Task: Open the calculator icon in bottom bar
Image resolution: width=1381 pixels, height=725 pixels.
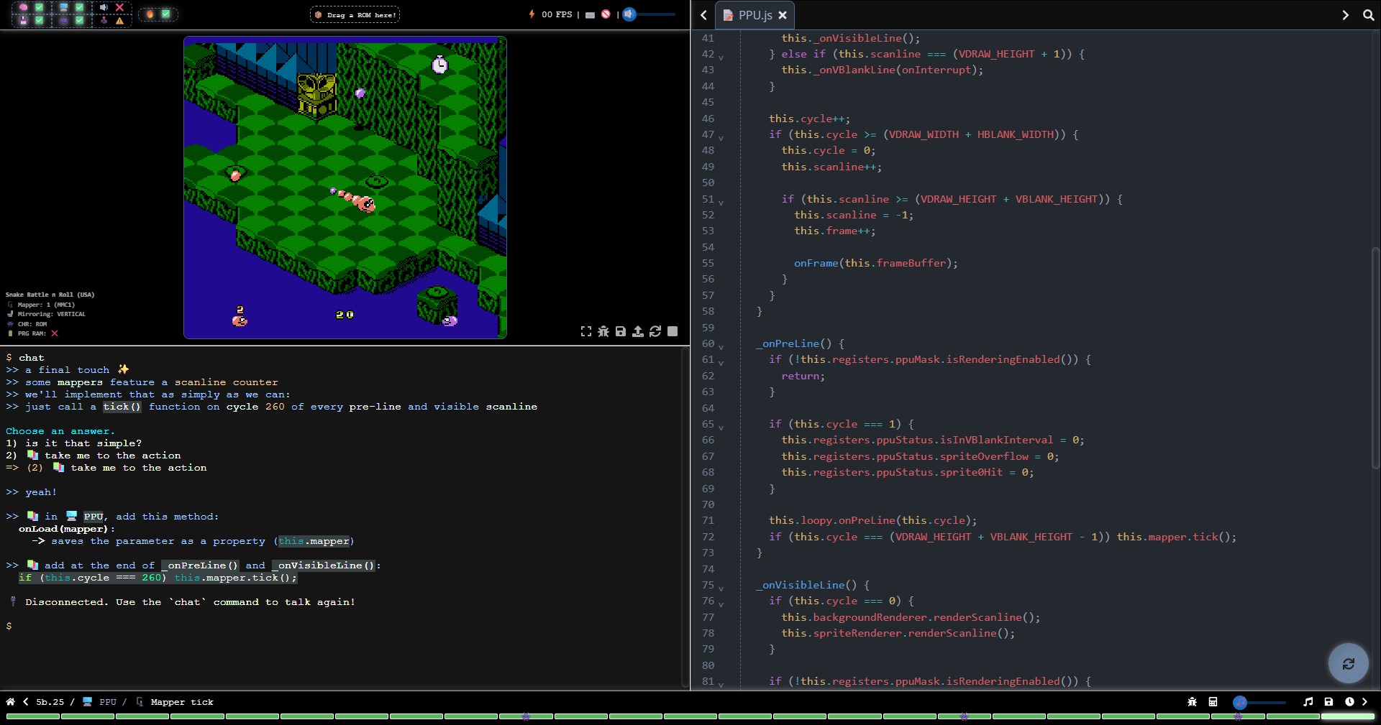Action: click(1213, 702)
